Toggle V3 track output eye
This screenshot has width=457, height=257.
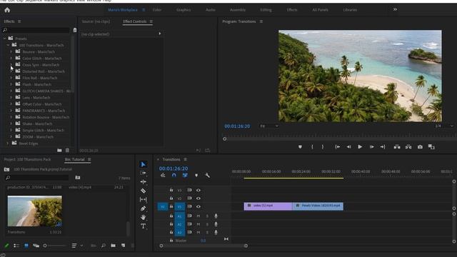(x=199, y=190)
